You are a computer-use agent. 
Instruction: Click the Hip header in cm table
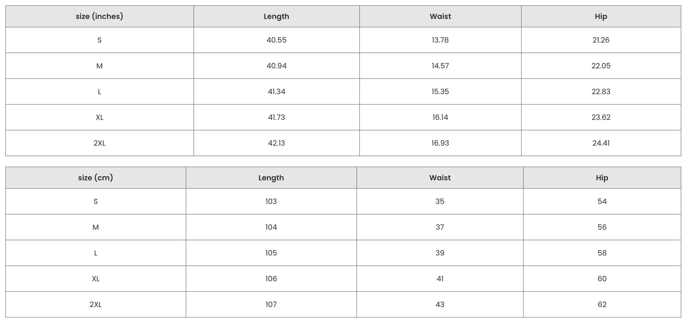(x=602, y=178)
